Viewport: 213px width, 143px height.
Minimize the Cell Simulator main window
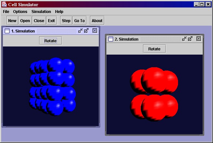(x=196, y=5)
